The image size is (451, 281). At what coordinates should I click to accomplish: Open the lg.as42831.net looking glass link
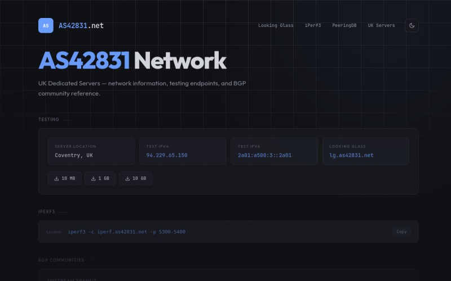point(351,155)
